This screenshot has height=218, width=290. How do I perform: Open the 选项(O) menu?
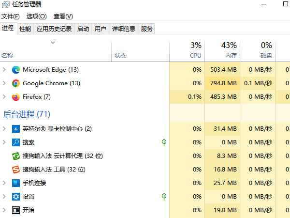click(37, 16)
